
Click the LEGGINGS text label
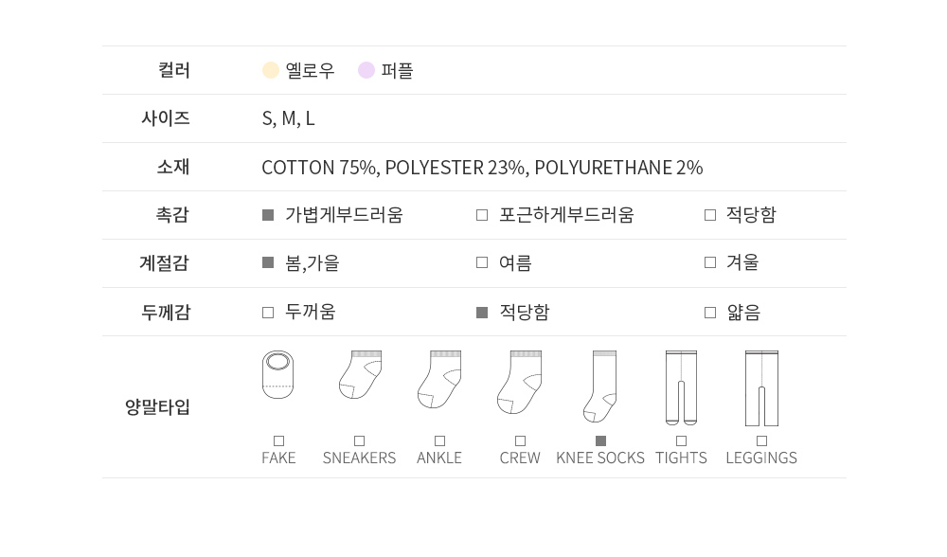coord(761,458)
